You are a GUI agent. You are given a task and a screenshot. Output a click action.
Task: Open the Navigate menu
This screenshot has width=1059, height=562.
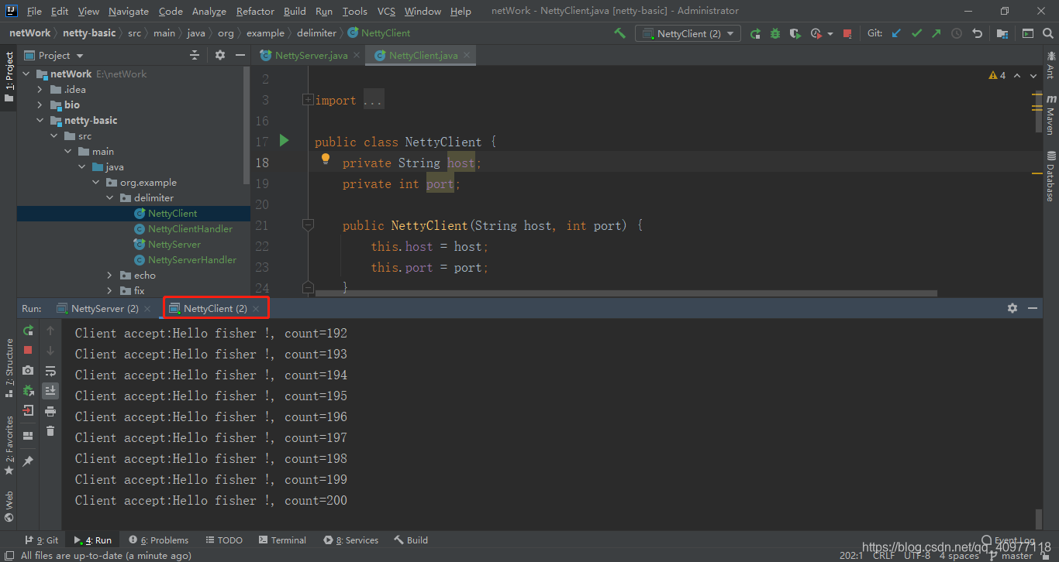coord(129,11)
